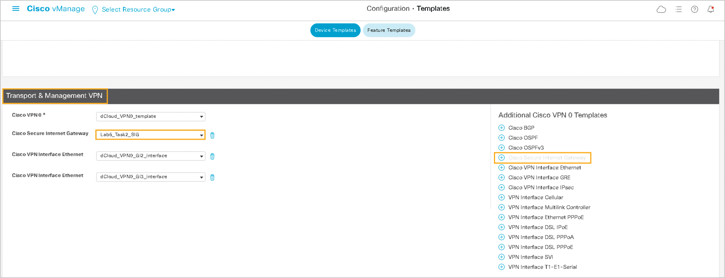Click VPN Interface Cellular link

point(536,197)
